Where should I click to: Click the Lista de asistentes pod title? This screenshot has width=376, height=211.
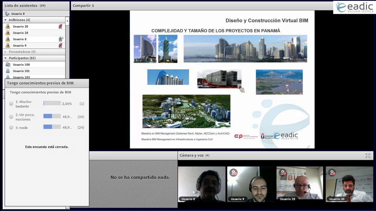21,6
